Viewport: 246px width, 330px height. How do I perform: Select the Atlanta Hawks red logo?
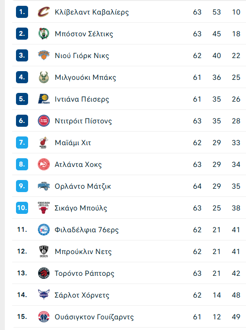[44, 164]
